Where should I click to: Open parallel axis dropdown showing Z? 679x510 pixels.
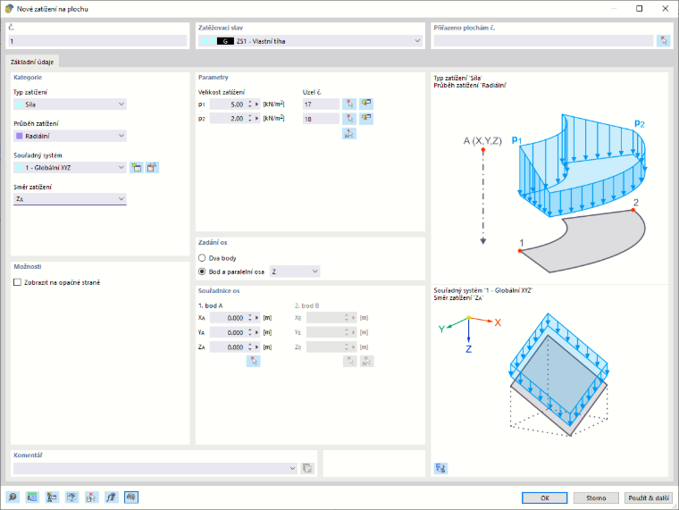pyautogui.click(x=295, y=272)
